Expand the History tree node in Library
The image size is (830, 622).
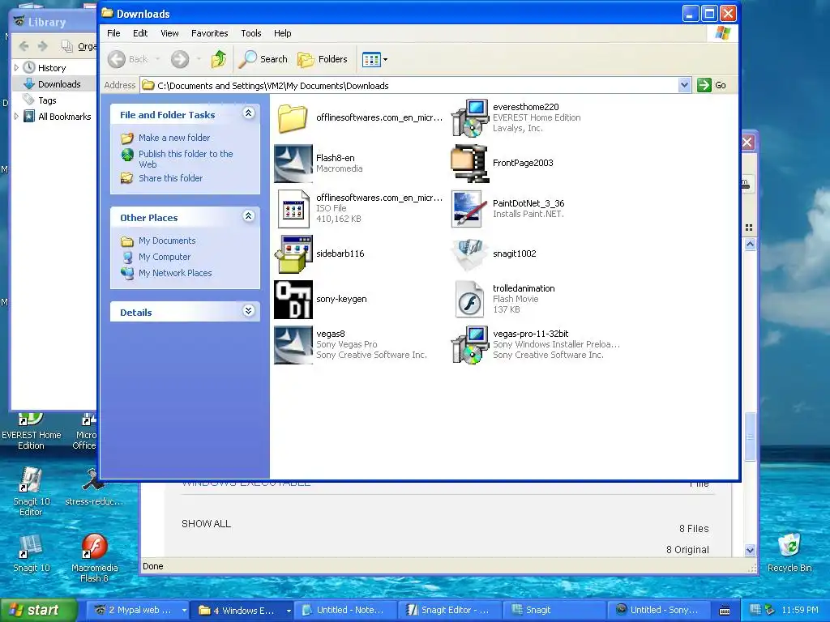point(16,68)
